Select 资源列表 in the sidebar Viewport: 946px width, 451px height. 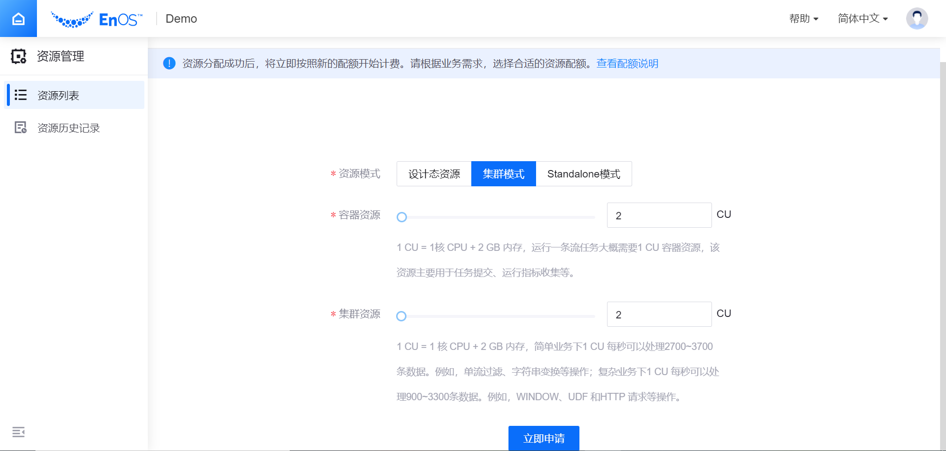click(x=74, y=95)
